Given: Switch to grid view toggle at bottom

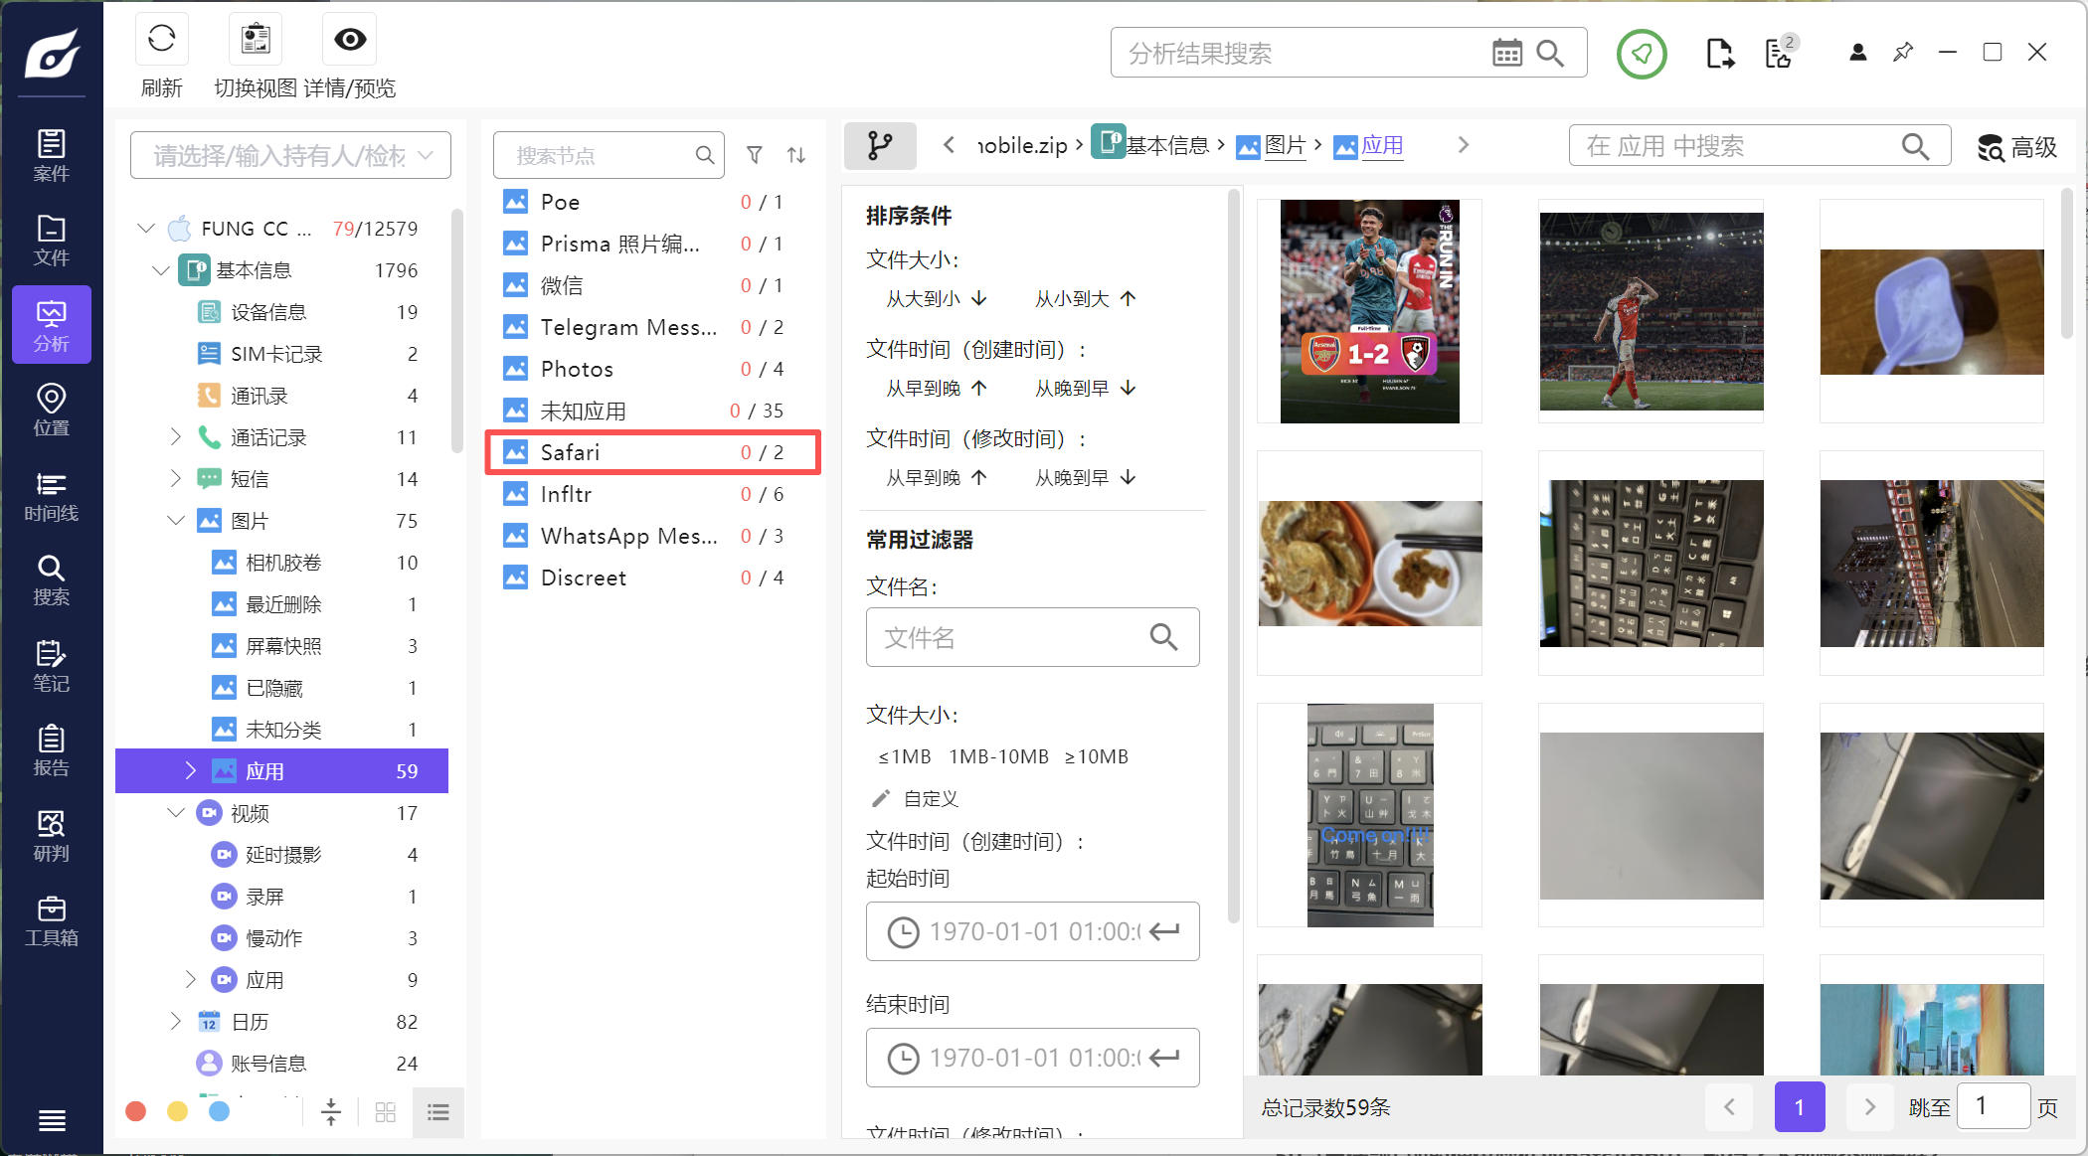Looking at the screenshot, I should (x=386, y=1112).
